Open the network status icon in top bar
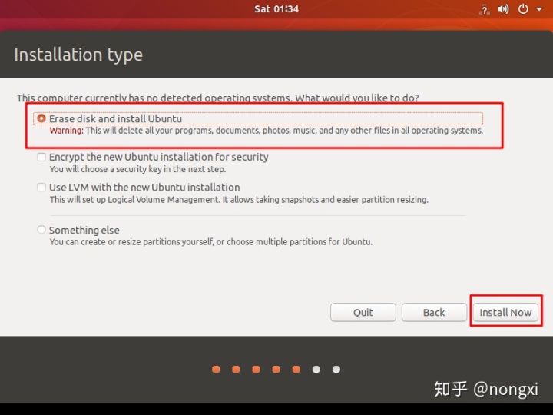This screenshot has height=415, width=553. pyautogui.click(x=484, y=9)
